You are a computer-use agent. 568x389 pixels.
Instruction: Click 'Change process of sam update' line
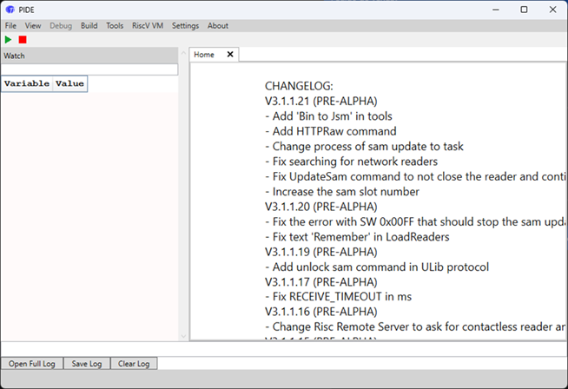pyautogui.click(x=364, y=147)
